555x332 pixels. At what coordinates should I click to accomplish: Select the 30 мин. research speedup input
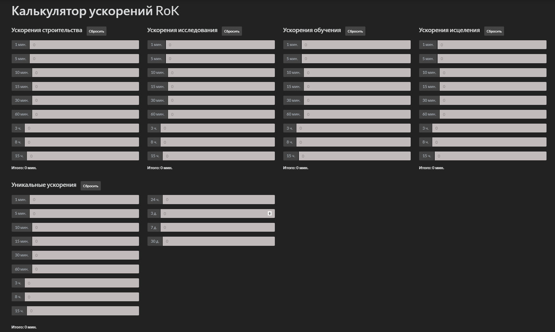click(221, 100)
